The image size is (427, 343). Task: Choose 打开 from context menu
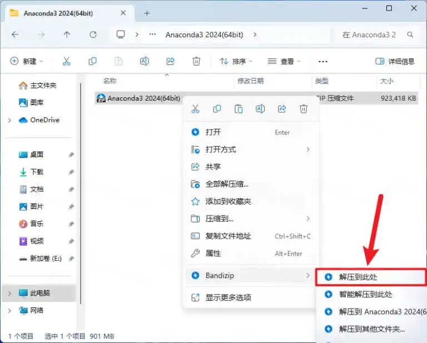[x=251, y=132]
